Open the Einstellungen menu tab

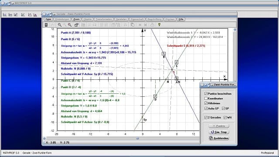point(62,19)
